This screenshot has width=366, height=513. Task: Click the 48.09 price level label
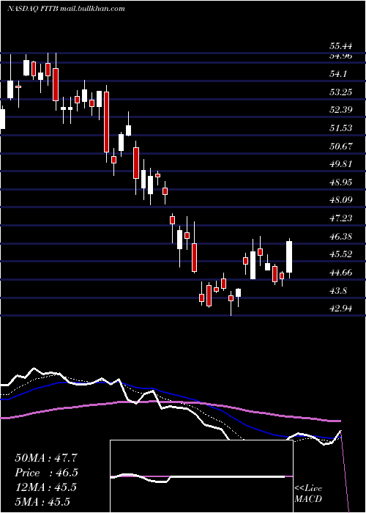(341, 199)
